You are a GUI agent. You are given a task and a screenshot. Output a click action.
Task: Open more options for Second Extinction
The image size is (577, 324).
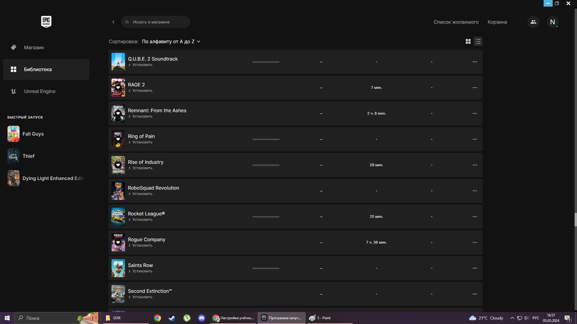pyautogui.click(x=475, y=294)
